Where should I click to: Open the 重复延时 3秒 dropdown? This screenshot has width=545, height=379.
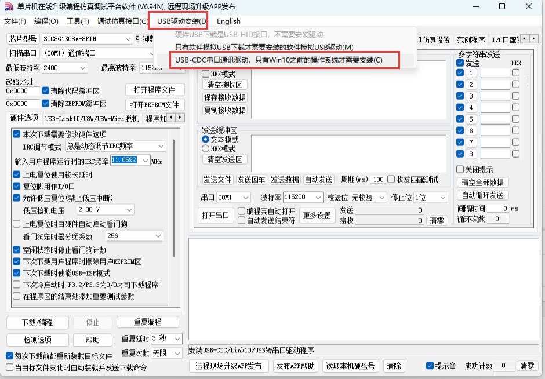[x=177, y=338]
